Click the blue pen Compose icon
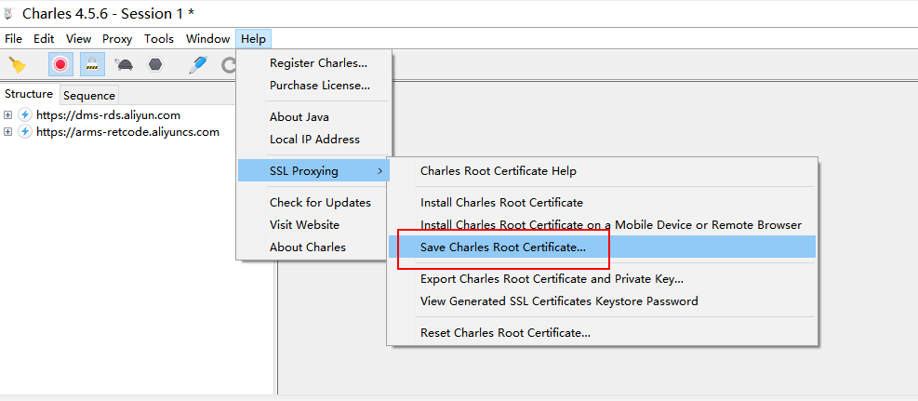 (x=198, y=64)
